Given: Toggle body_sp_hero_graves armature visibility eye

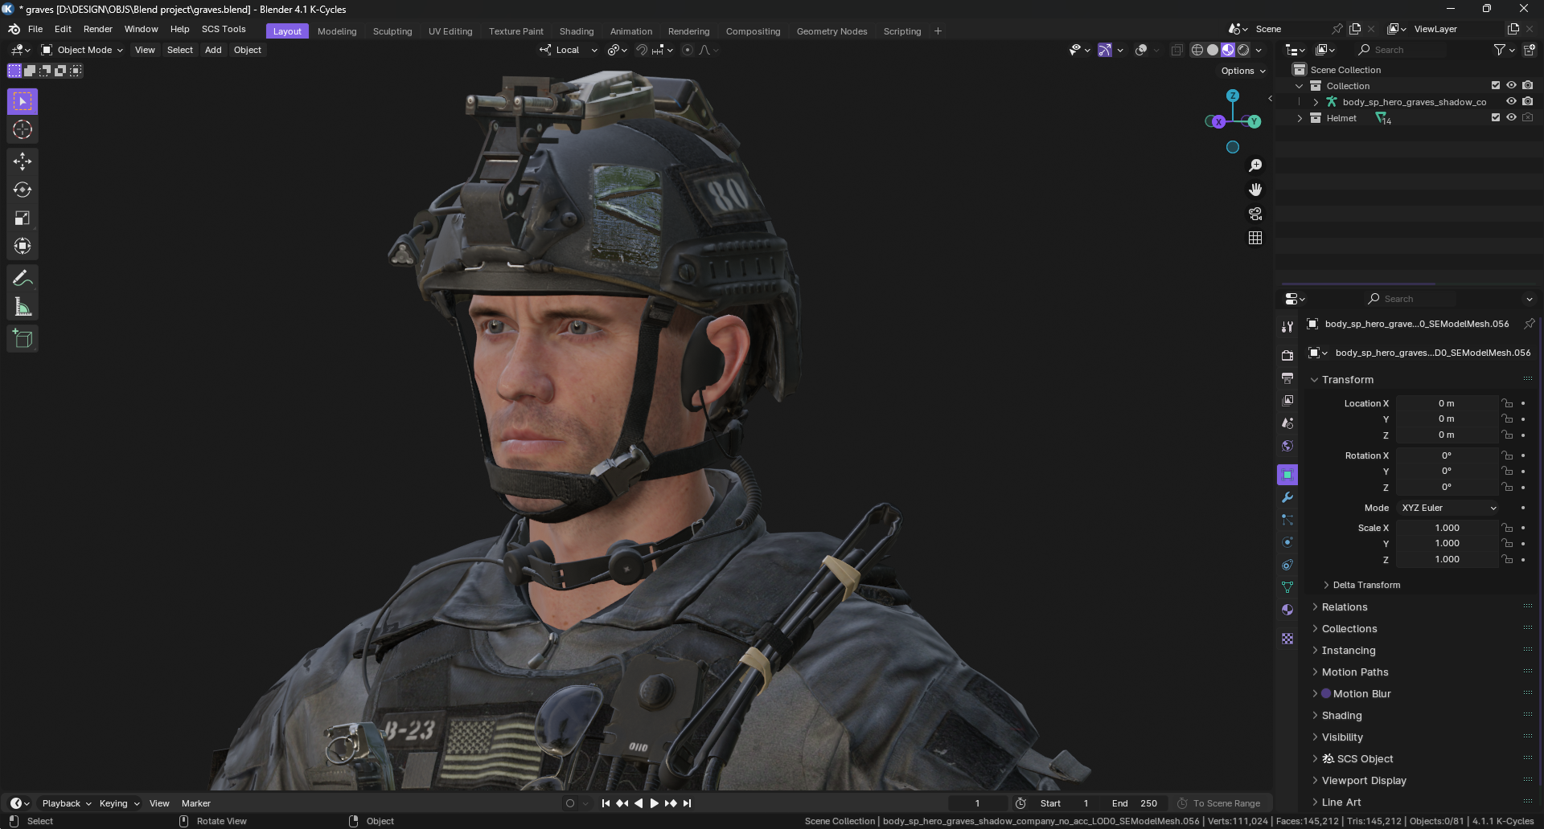Looking at the screenshot, I should coord(1511,101).
